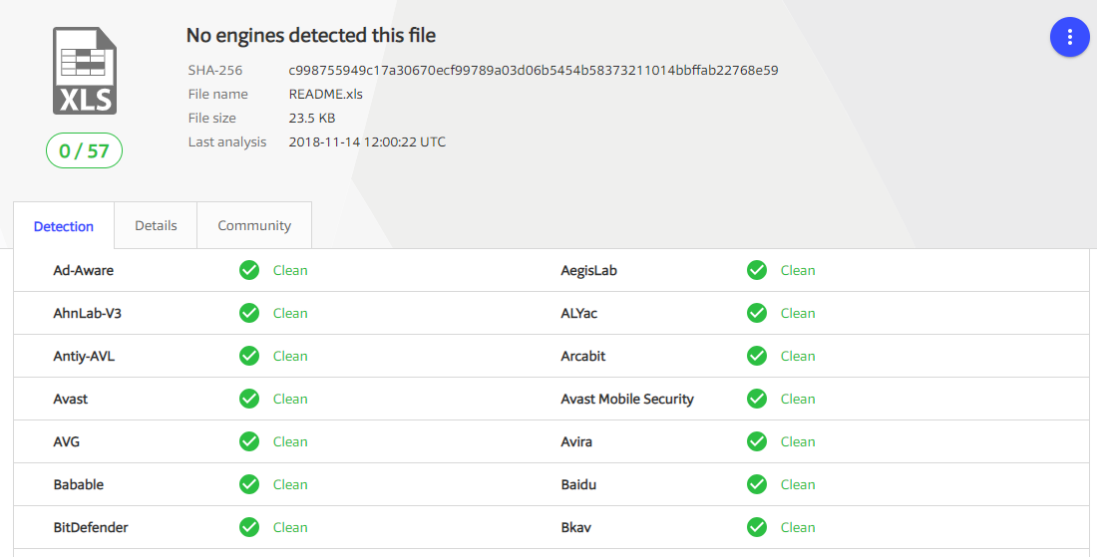
Task: Click the clean checkmark for Avast
Action: pyautogui.click(x=249, y=399)
